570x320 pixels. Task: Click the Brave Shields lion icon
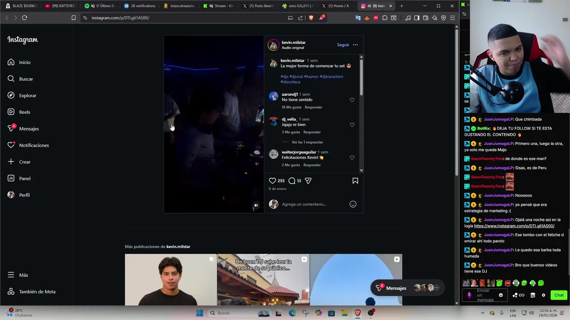click(311, 18)
